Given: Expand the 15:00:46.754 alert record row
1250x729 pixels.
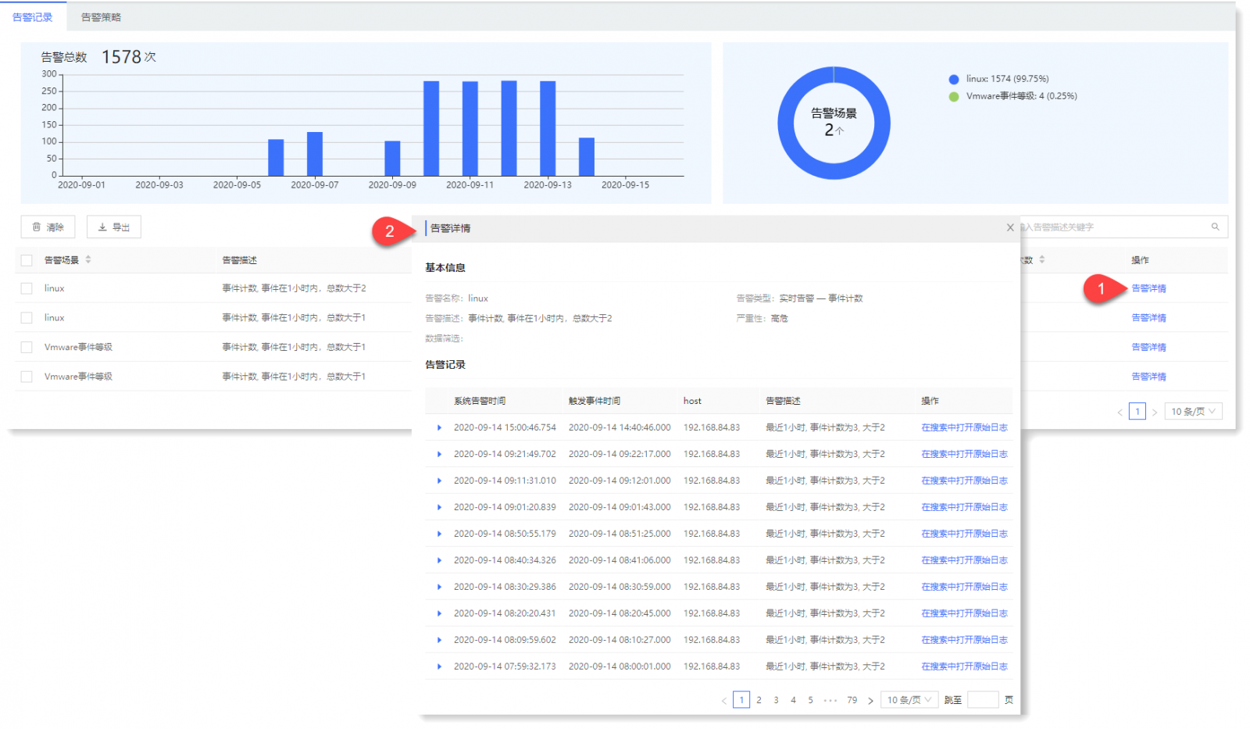Looking at the screenshot, I should tap(439, 427).
